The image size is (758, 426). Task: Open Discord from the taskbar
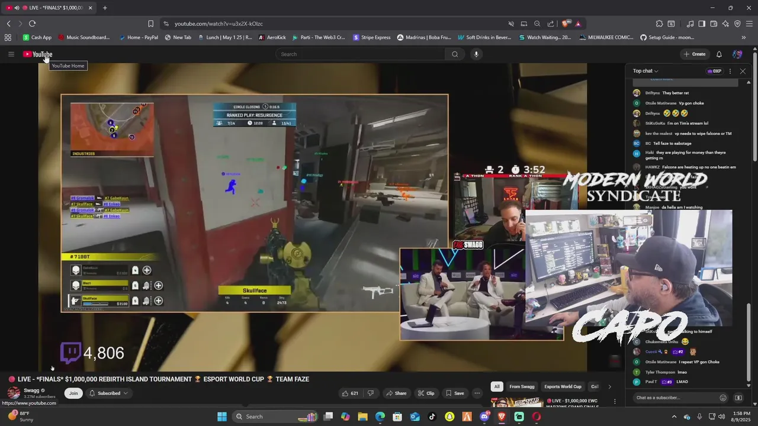pos(484,417)
